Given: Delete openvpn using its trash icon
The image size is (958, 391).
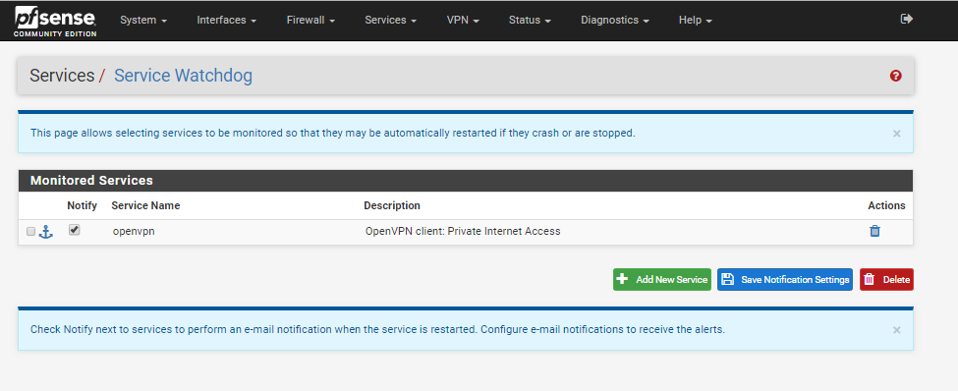Looking at the screenshot, I should (x=874, y=231).
